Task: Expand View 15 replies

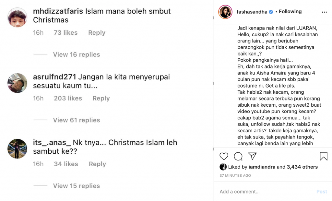Action: (77, 186)
